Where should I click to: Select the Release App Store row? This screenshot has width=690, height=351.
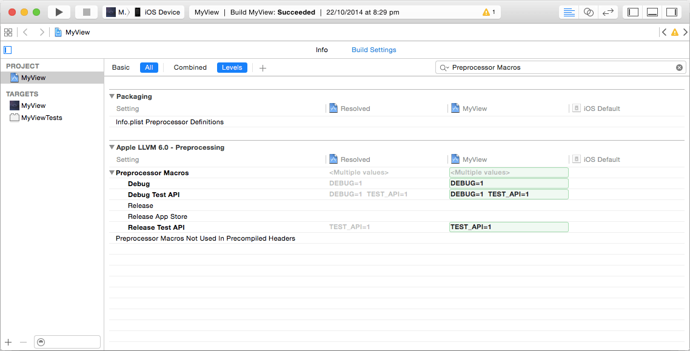pos(397,216)
